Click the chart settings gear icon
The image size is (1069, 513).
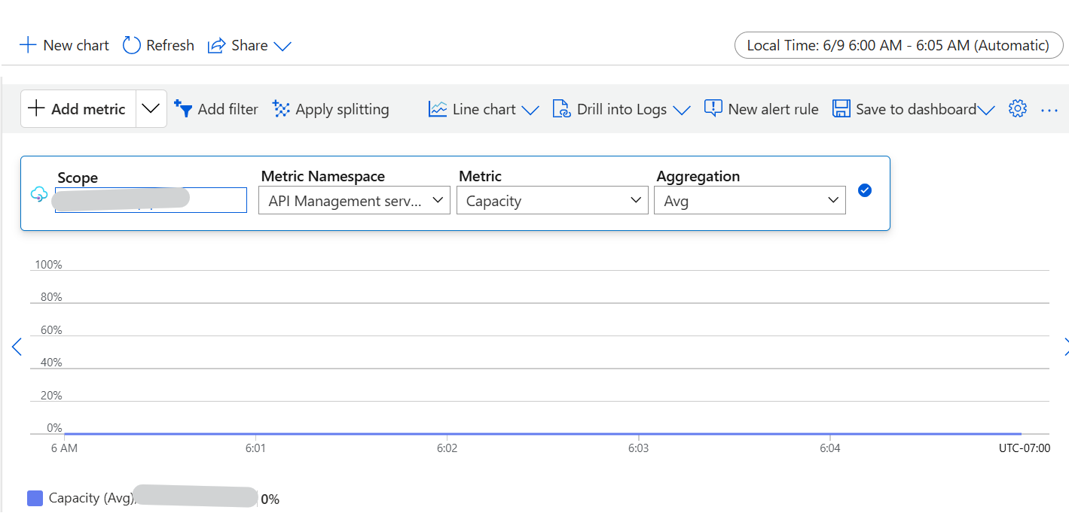tap(1018, 108)
